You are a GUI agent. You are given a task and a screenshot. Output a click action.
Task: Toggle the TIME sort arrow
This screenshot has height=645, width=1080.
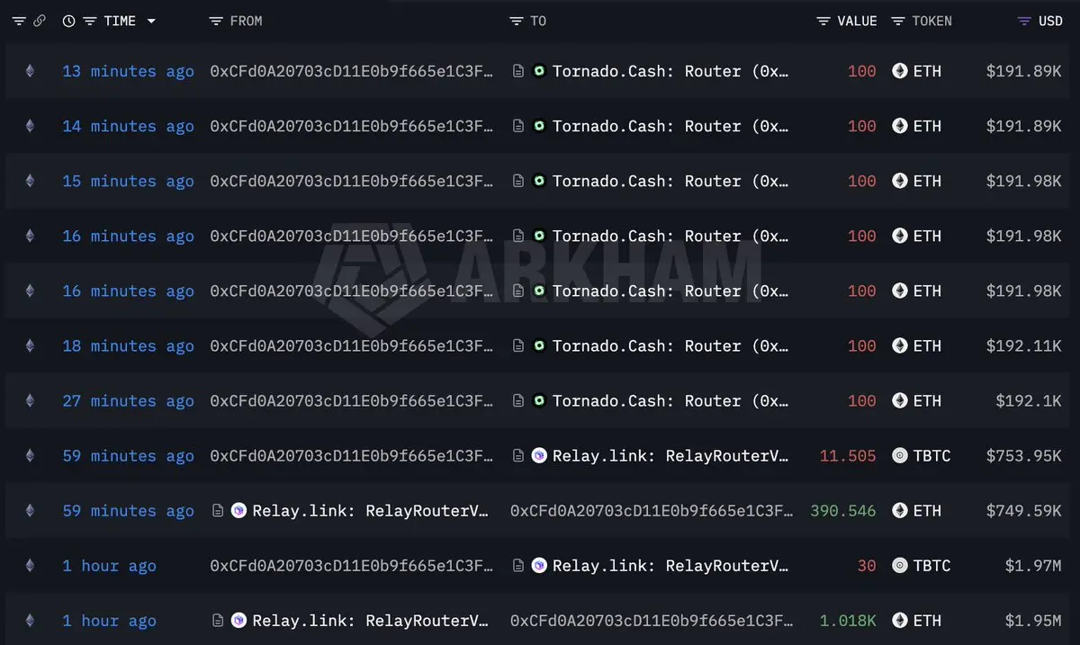[150, 21]
